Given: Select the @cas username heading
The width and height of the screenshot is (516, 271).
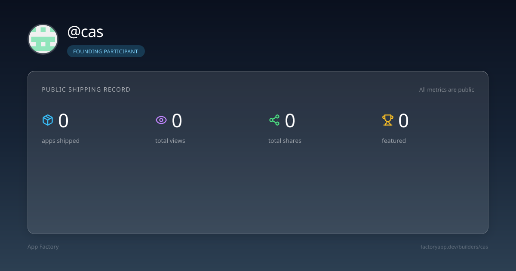Looking at the screenshot, I should (x=85, y=32).
